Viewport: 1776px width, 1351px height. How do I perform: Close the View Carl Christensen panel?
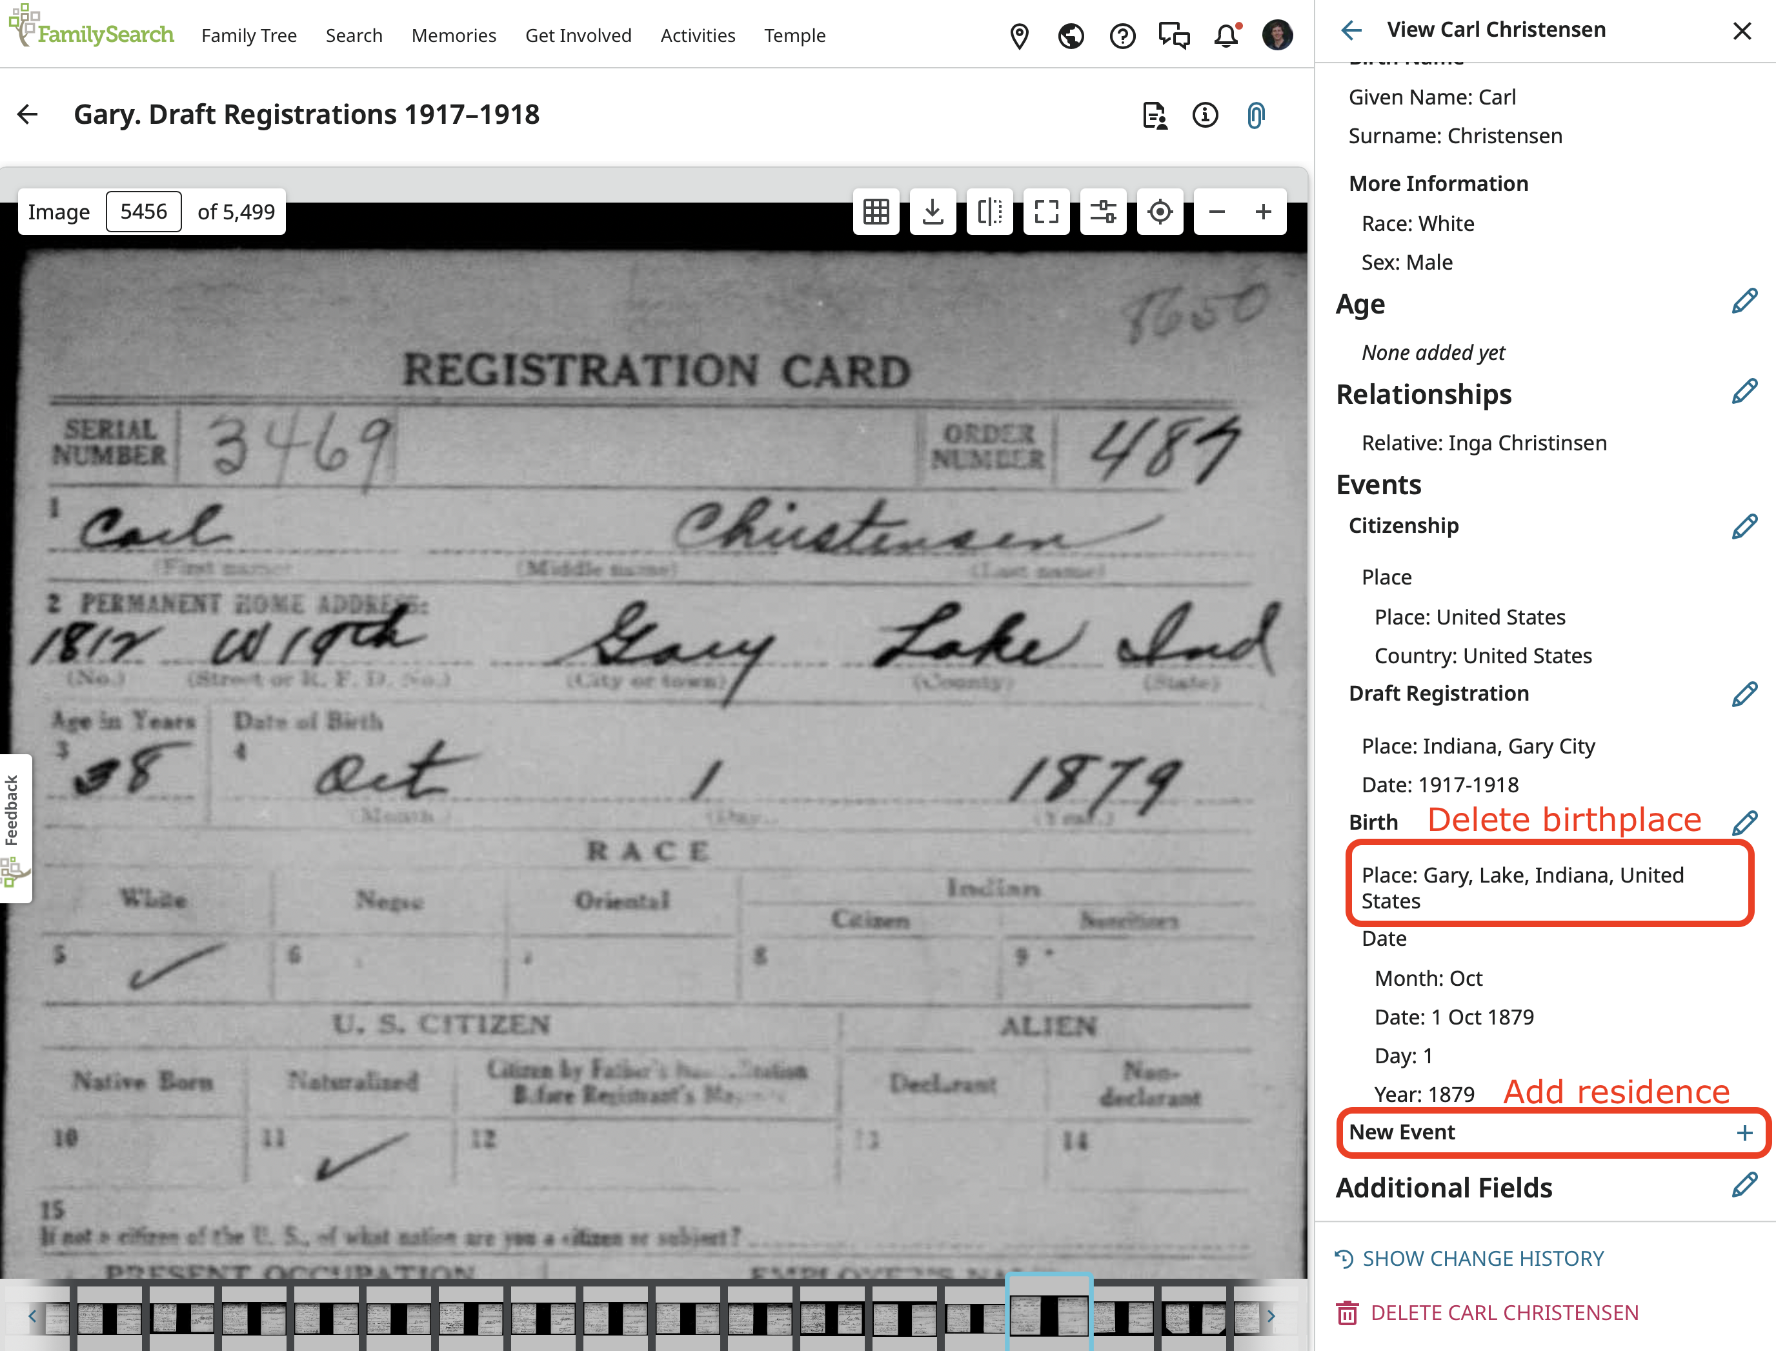[x=1742, y=30]
